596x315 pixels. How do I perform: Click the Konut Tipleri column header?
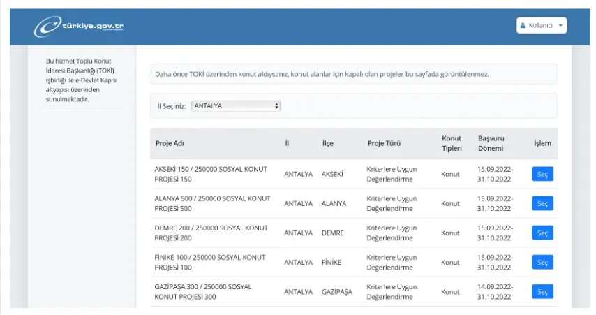[x=452, y=143]
